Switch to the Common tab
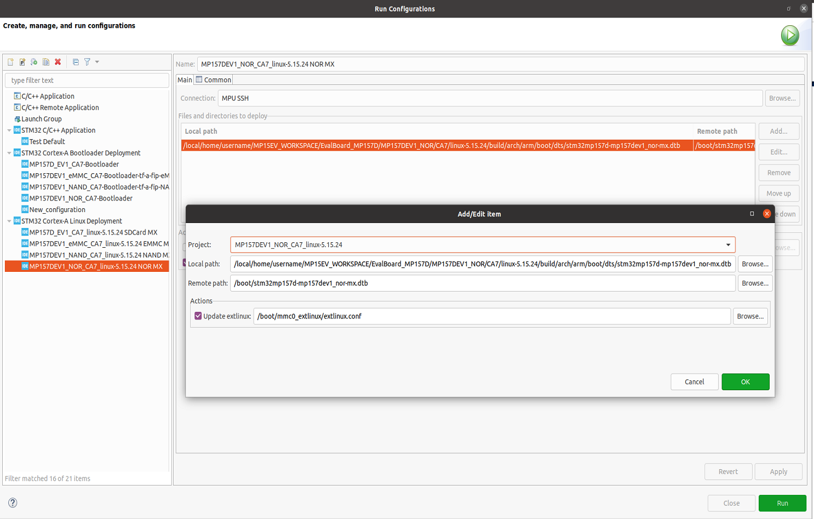Screen dimensions: 814x519 [x=214, y=80]
